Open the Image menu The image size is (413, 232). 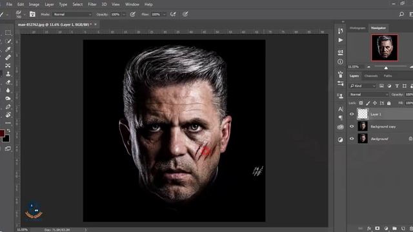pos(34,5)
